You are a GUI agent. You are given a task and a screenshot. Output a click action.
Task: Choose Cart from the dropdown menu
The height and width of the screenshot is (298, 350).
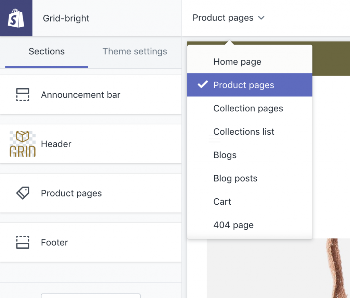pyautogui.click(x=250, y=202)
